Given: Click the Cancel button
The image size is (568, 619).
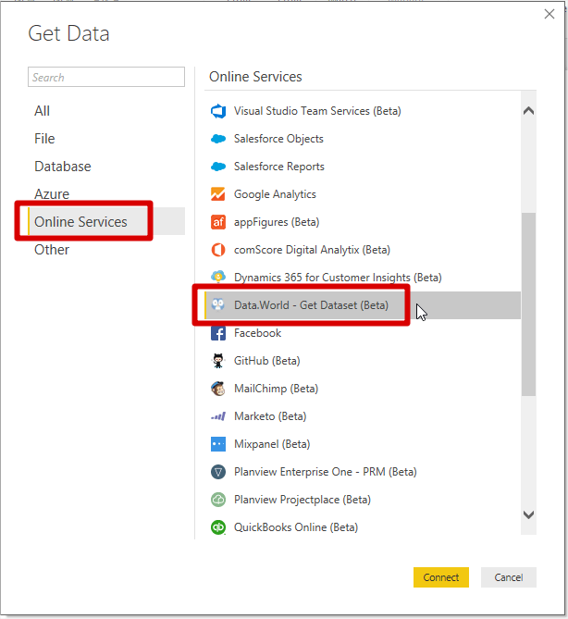Looking at the screenshot, I should (x=509, y=577).
